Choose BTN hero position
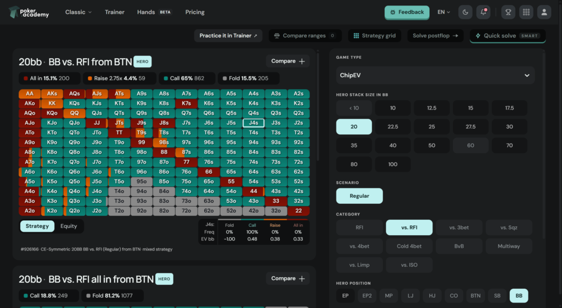The image size is (562, 308). pyautogui.click(x=475, y=296)
